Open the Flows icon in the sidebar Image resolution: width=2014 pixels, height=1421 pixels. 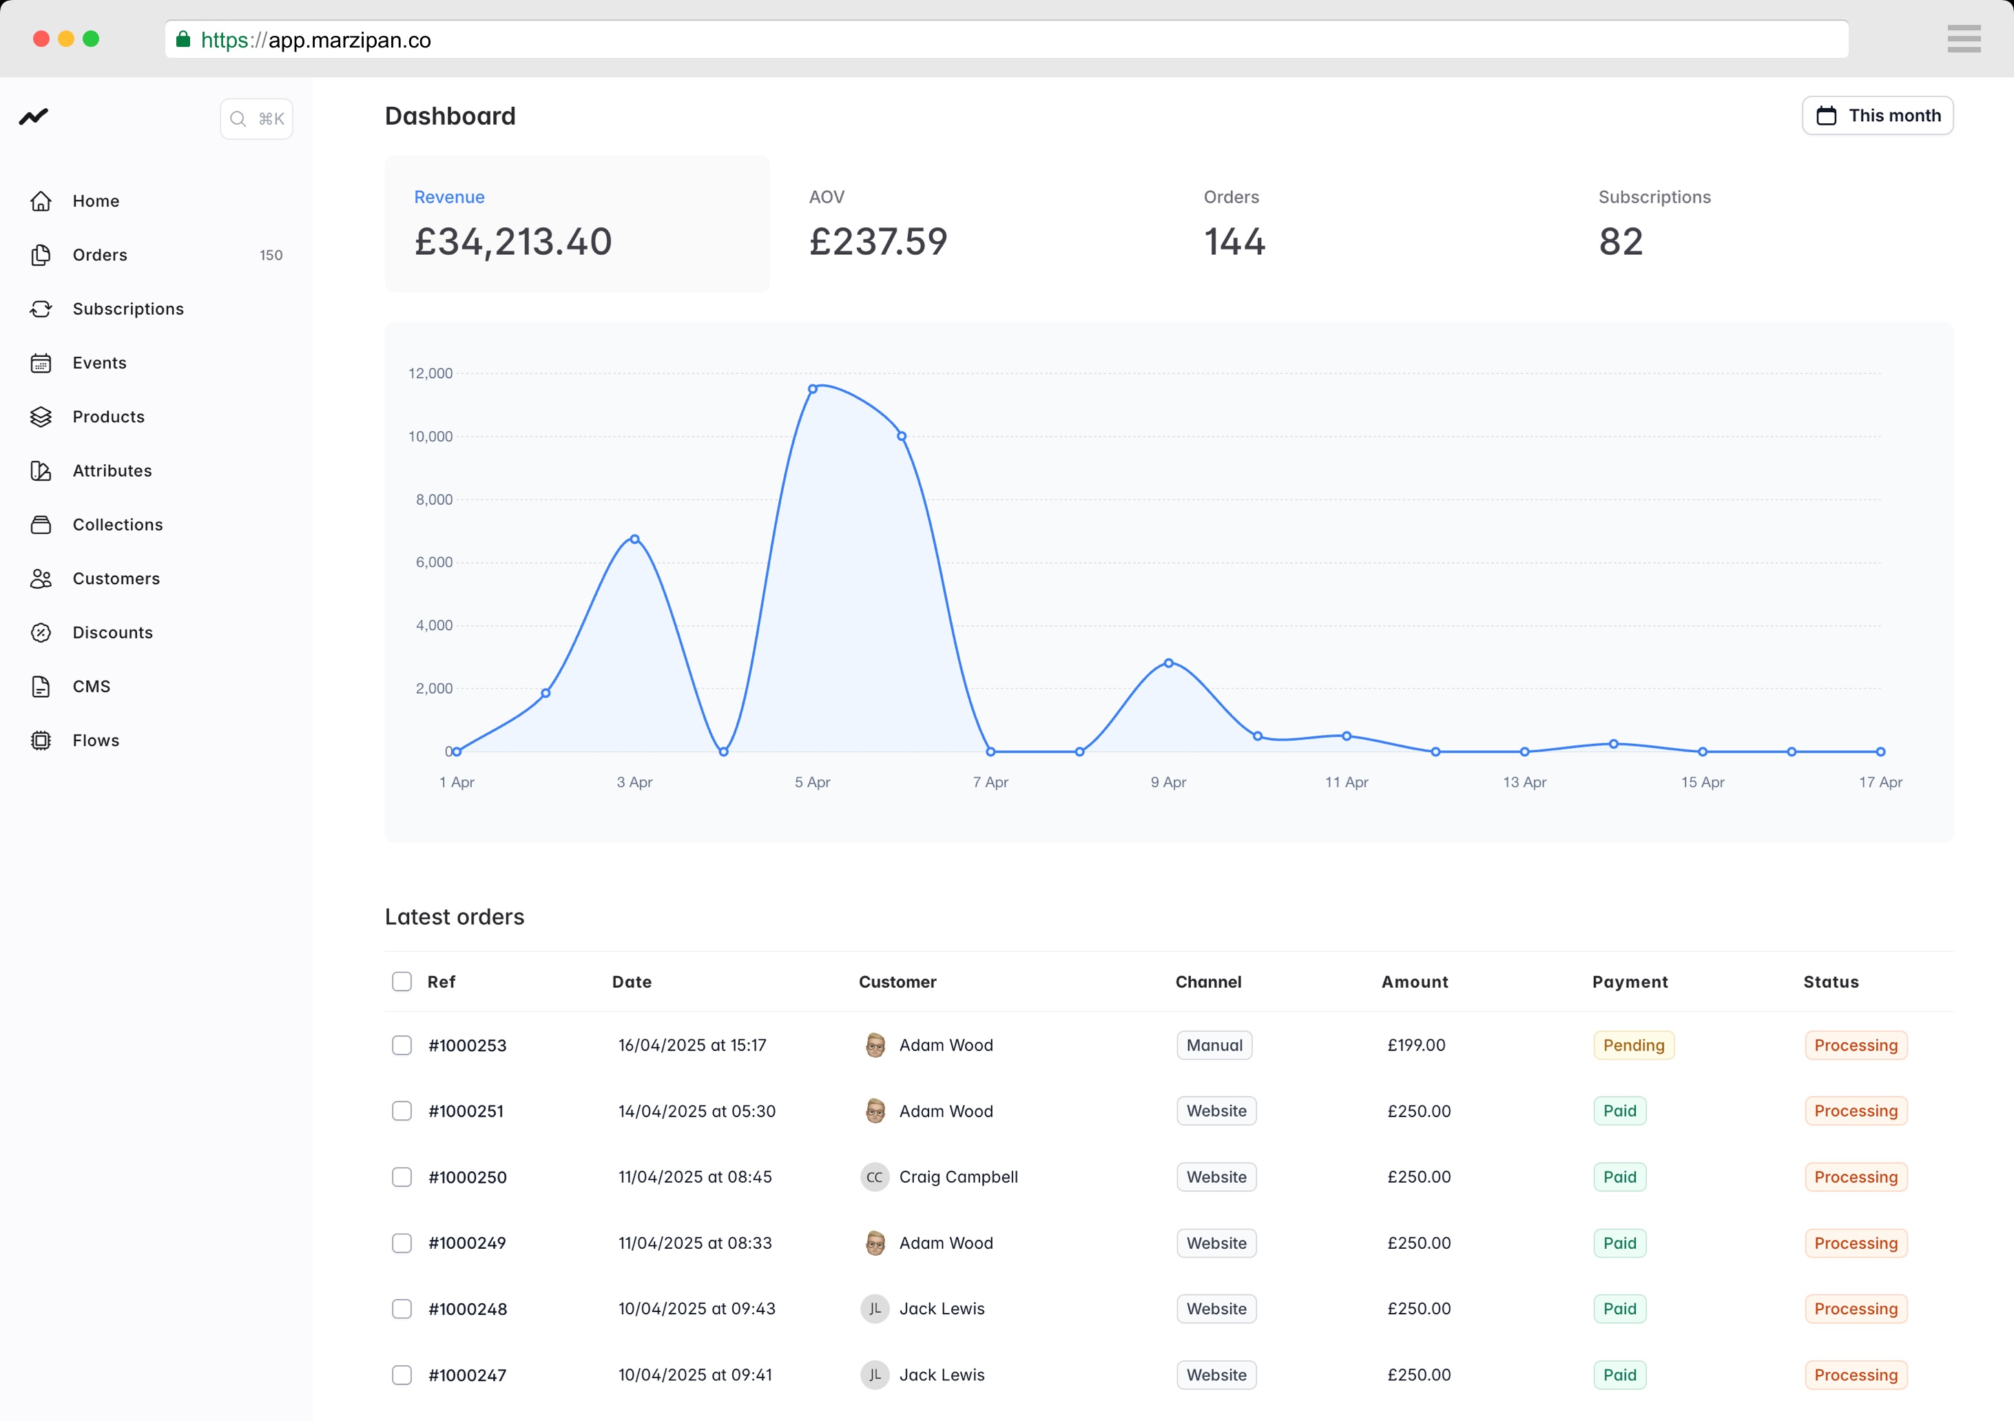click(x=41, y=740)
